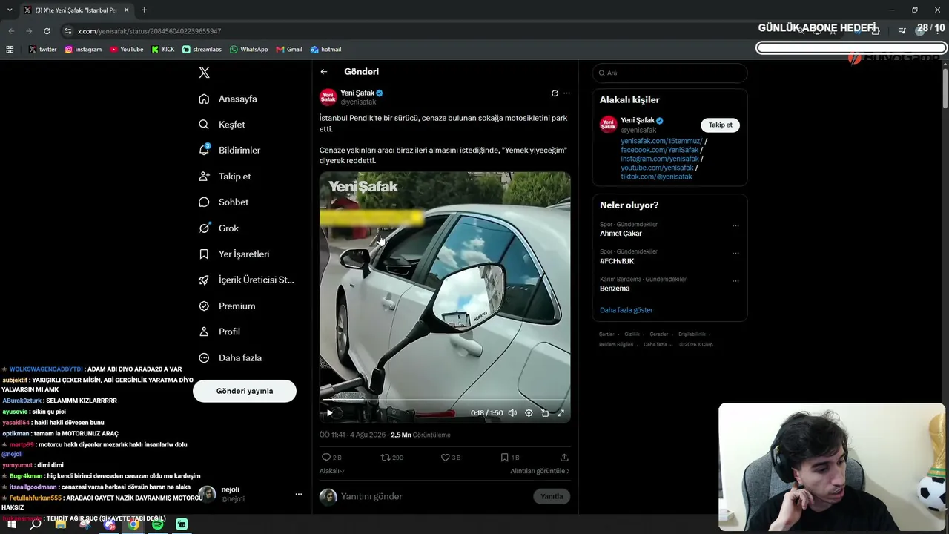The height and width of the screenshot is (534, 949).
Task: Click Takip et button for Yeni Şafak
Action: (x=720, y=125)
